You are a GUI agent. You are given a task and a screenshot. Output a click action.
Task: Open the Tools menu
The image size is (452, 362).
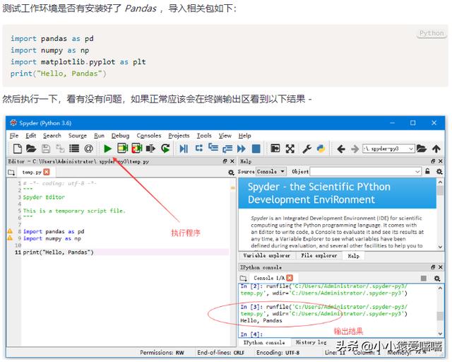[x=204, y=136]
